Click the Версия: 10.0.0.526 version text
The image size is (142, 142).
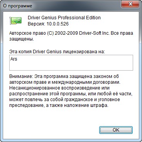pos(48,24)
